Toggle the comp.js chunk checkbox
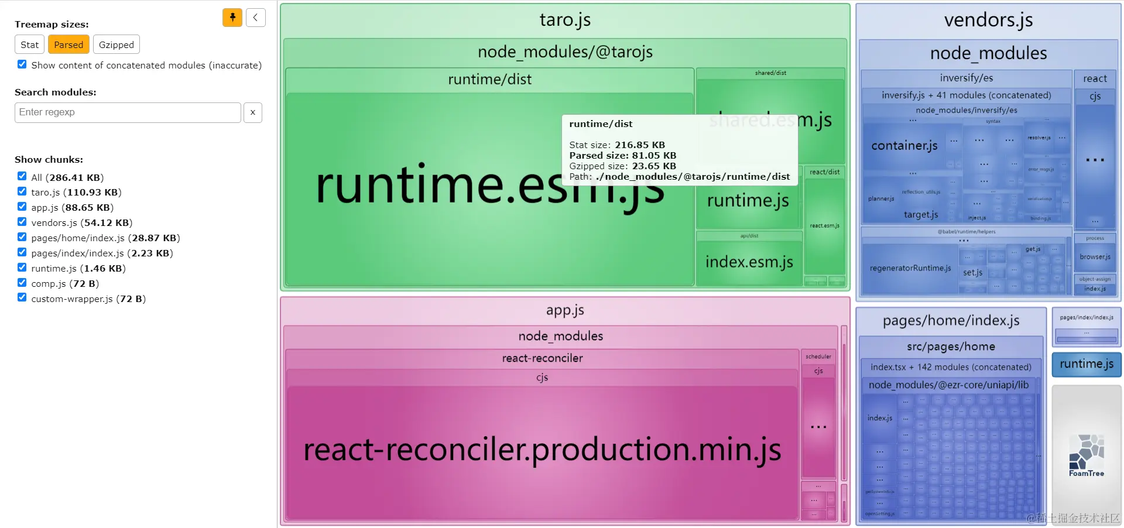Image resolution: width=1124 pixels, height=528 pixels. [22, 283]
